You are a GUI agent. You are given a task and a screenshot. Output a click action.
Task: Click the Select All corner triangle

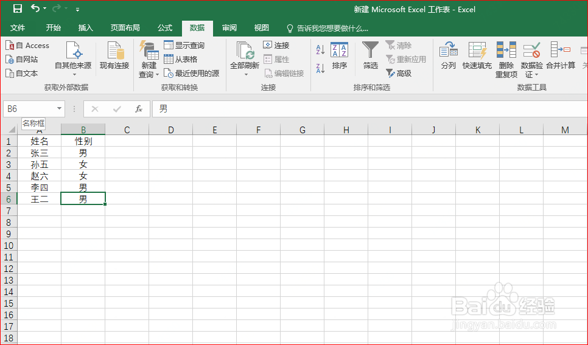coord(12,130)
